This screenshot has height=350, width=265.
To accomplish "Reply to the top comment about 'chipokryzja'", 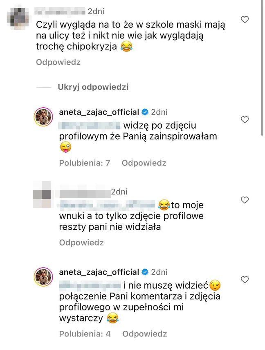I will pos(58,63).
